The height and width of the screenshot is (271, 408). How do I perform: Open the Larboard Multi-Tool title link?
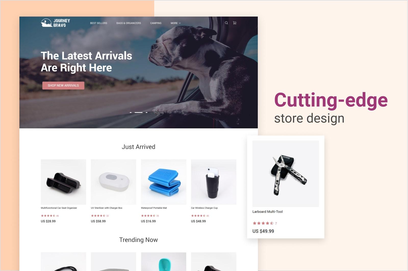pyautogui.click(x=267, y=212)
